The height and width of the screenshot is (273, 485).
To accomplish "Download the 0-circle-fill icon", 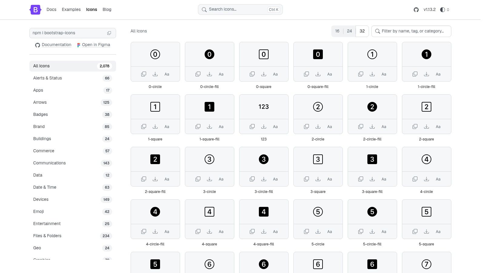I will tap(209, 74).
